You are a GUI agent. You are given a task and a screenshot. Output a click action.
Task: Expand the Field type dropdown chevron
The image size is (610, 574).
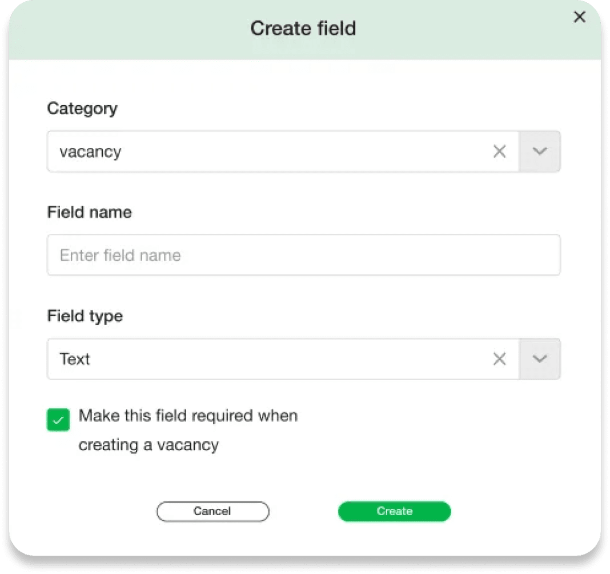[540, 358]
